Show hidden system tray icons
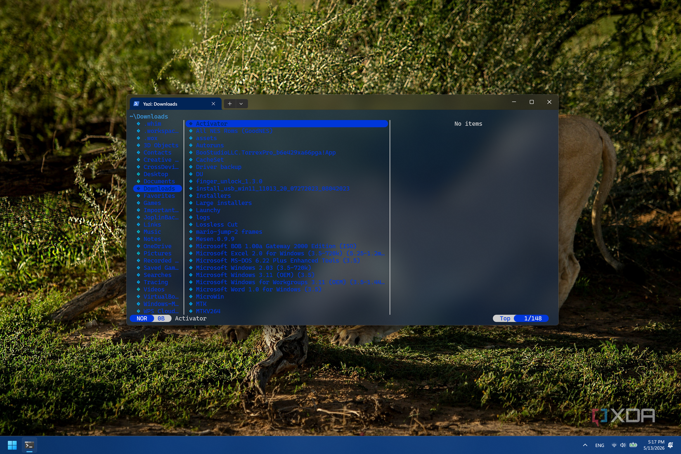Image resolution: width=681 pixels, height=454 pixels. click(x=585, y=445)
